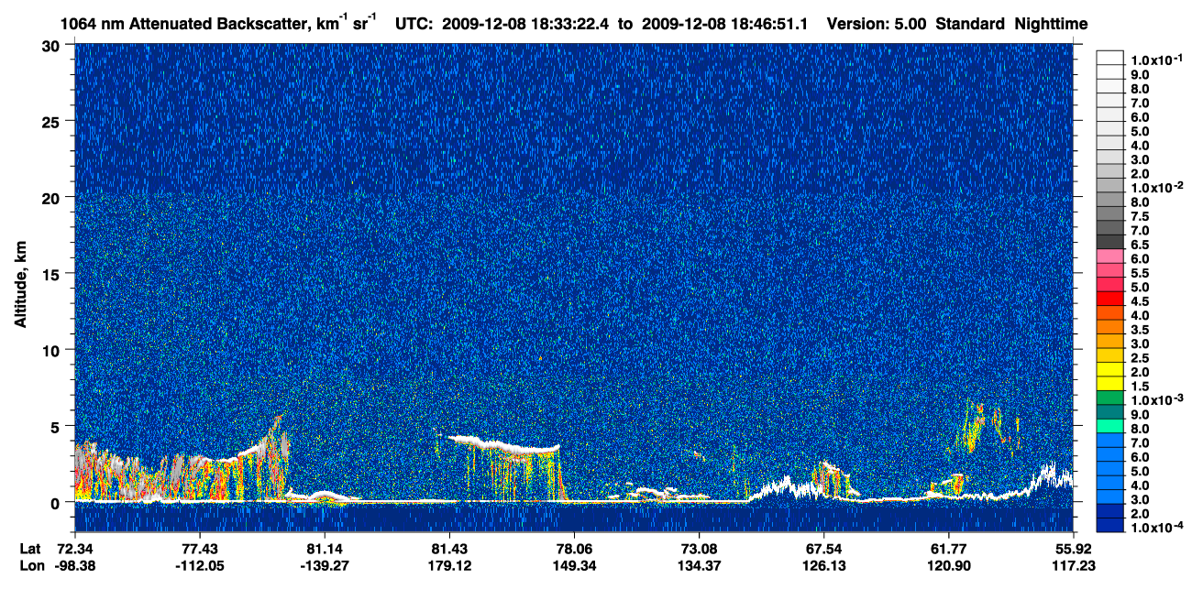This screenshot has height=611, width=1192.
Task: Click the '5' altitude tick label
Action: coord(58,426)
